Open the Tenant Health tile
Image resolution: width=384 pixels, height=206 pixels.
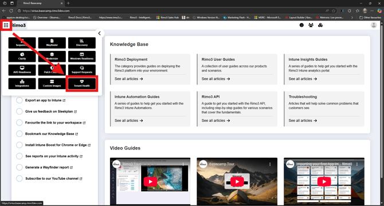pos(82,84)
